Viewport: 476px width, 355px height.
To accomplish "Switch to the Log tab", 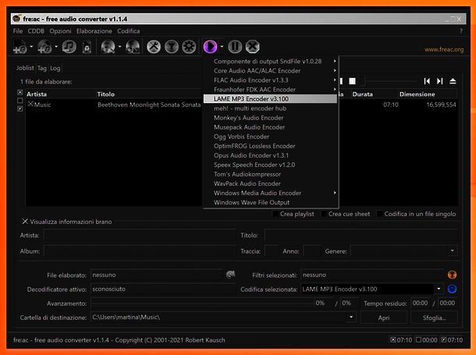I will [x=55, y=69].
